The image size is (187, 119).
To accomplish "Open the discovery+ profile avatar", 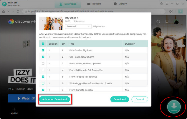I will [x=176, y=22].
